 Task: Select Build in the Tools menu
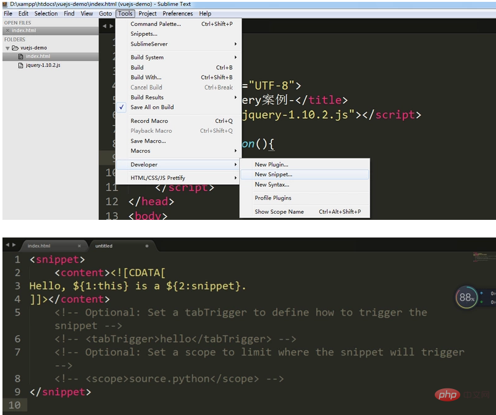coord(179,67)
